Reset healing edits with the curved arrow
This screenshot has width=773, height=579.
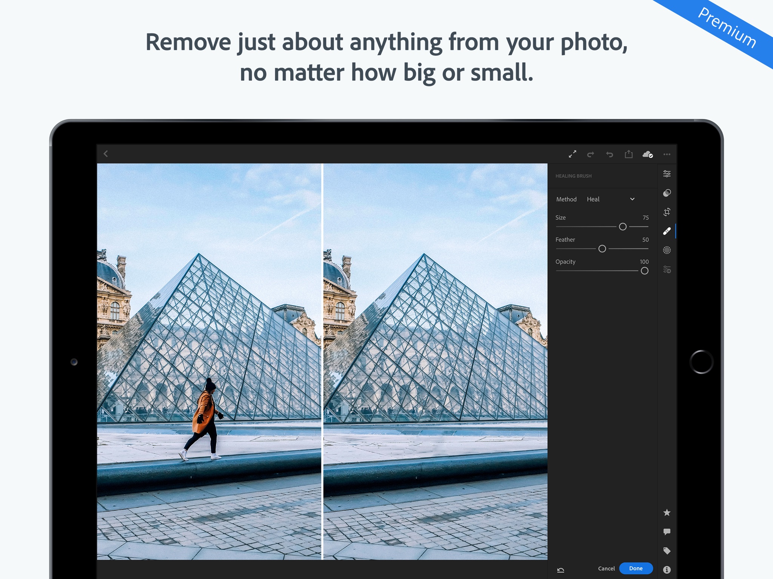(561, 570)
